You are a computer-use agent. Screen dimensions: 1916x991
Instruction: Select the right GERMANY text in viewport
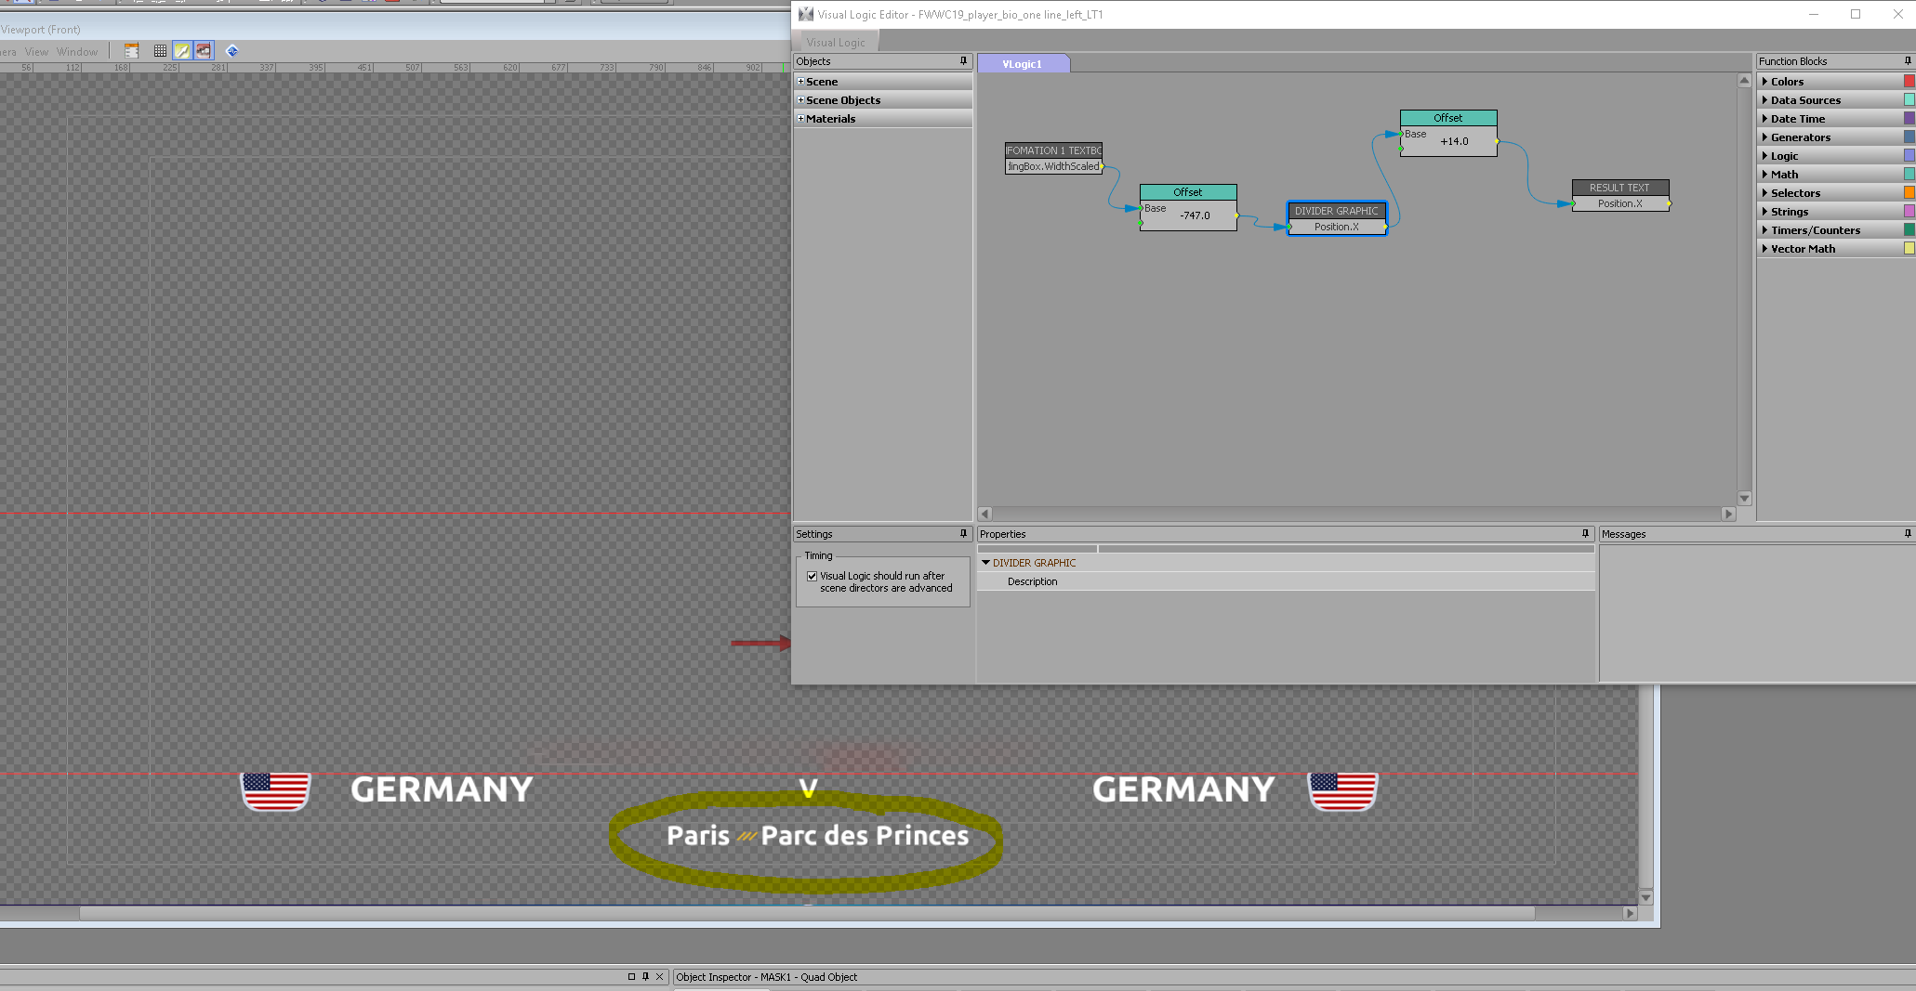point(1183,789)
